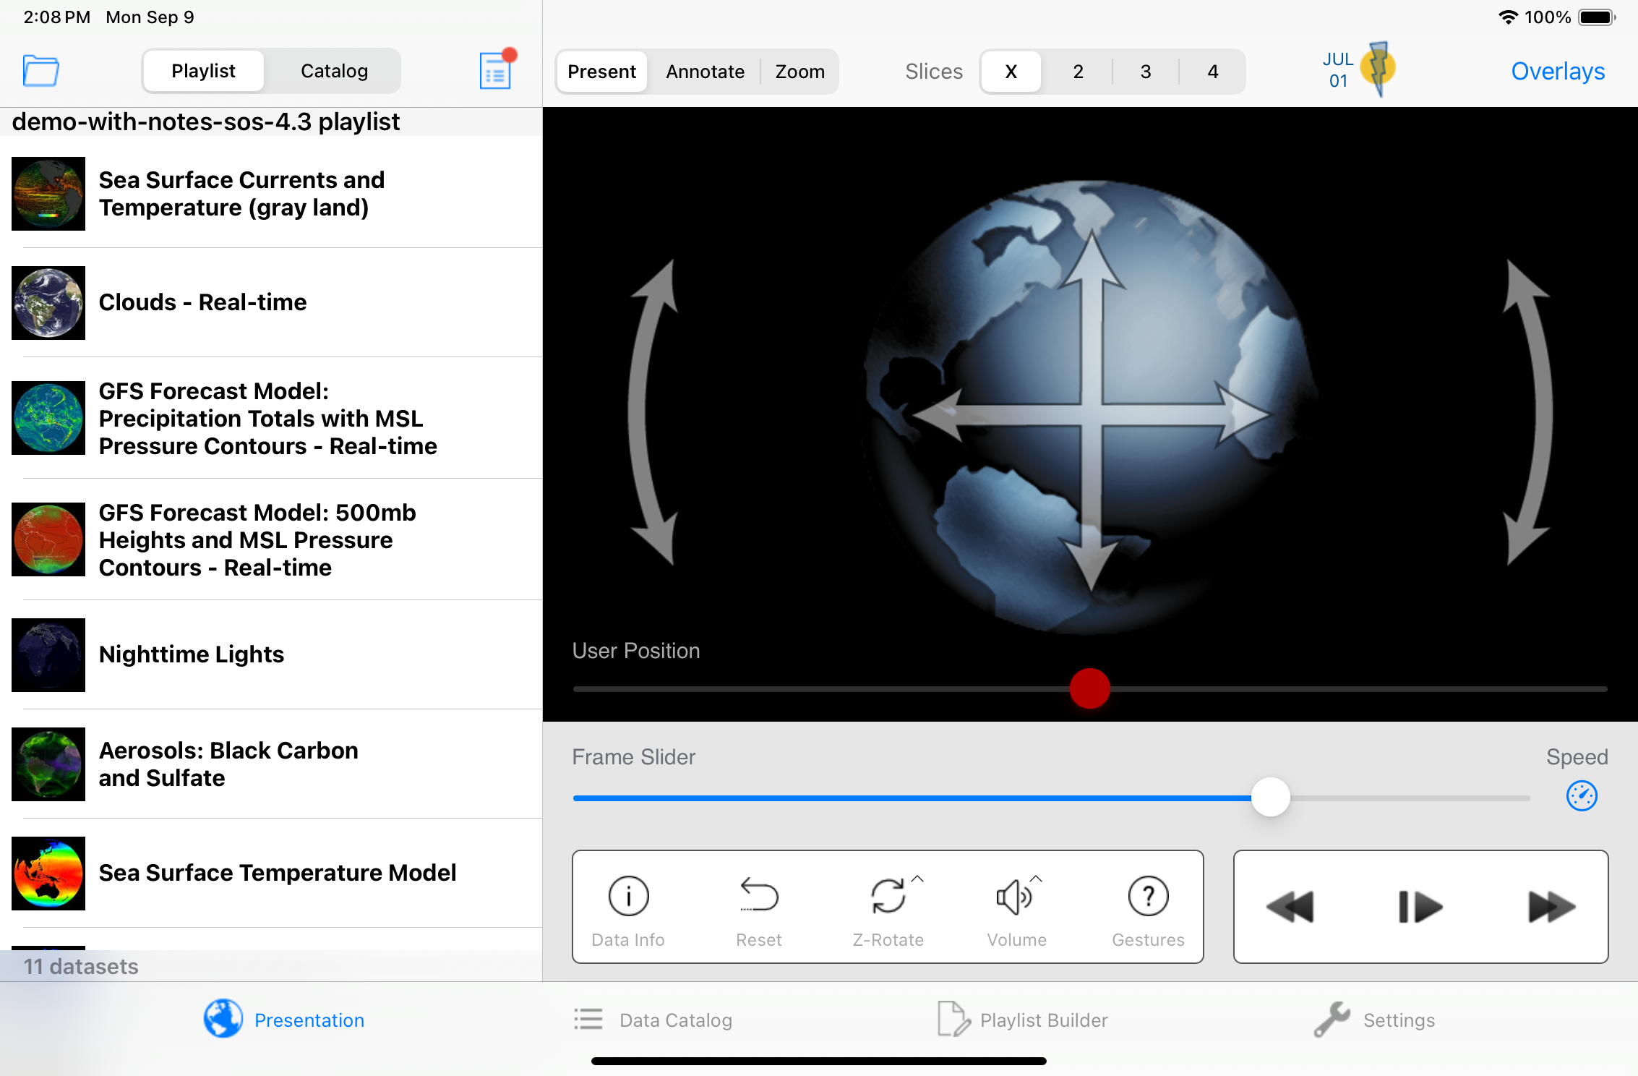Open the Volume control
1638x1076 pixels.
(x=1017, y=912)
